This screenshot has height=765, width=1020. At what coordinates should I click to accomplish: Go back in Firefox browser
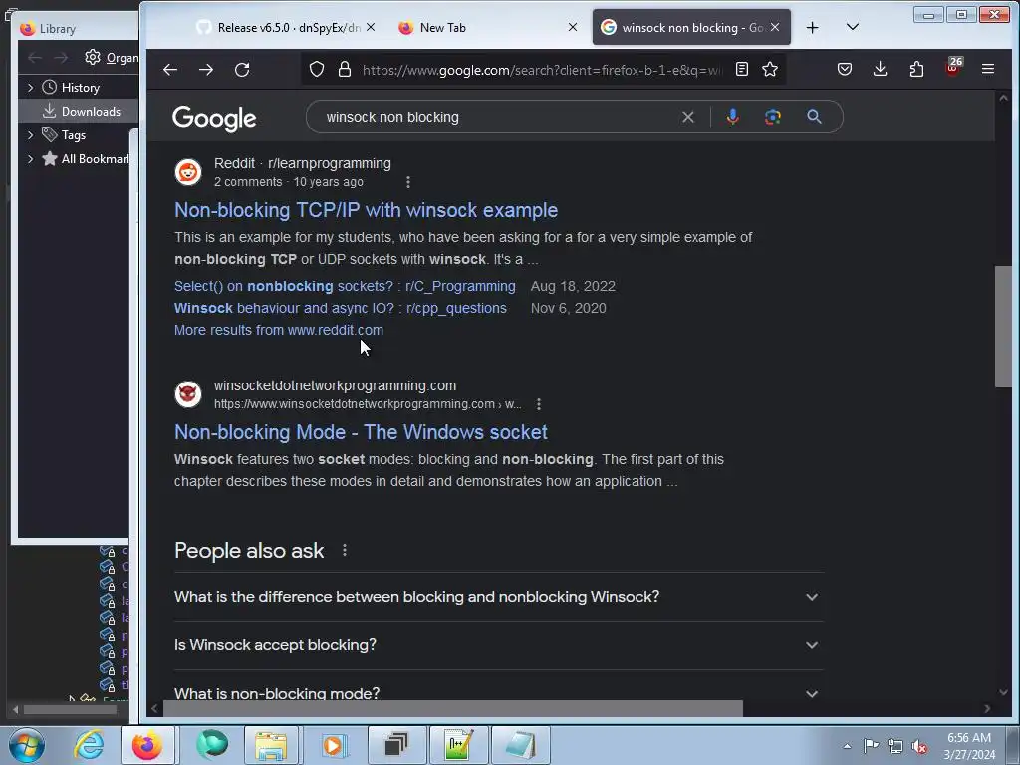pos(170,70)
